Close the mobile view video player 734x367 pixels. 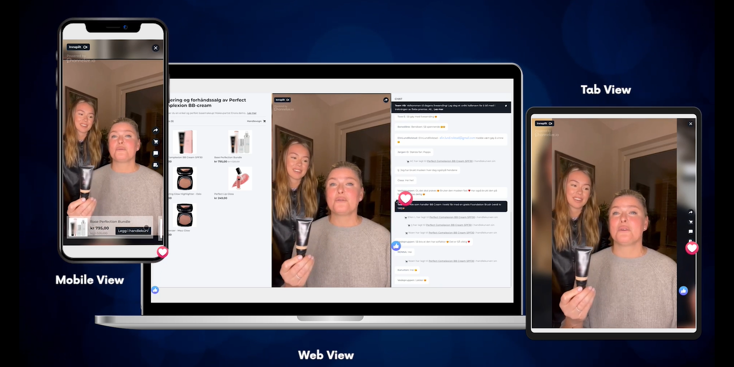156,48
